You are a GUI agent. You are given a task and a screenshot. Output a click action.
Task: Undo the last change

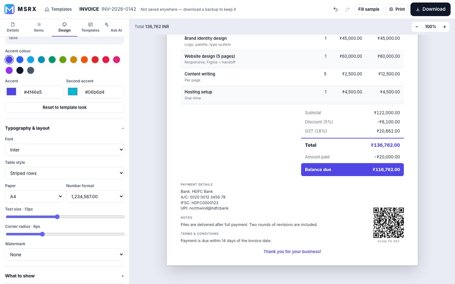coord(336,9)
